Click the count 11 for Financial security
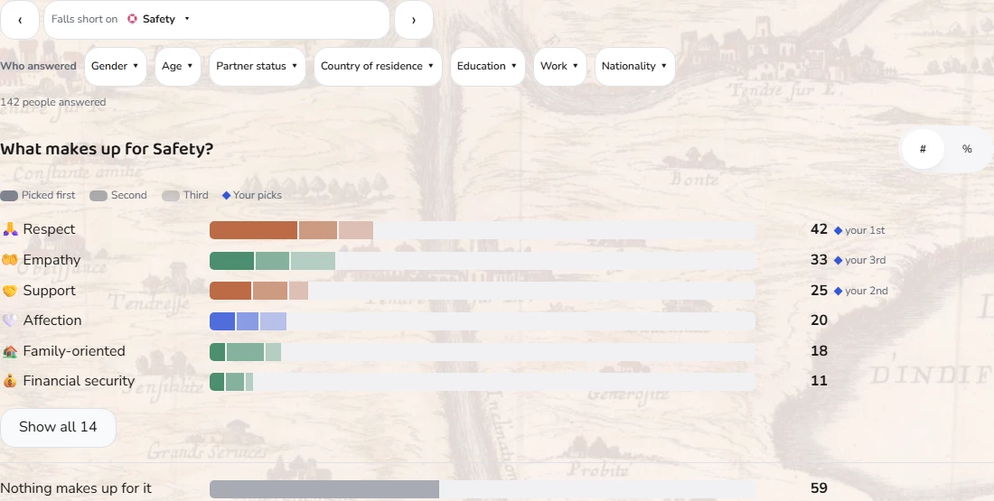The image size is (994, 501). (x=819, y=381)
